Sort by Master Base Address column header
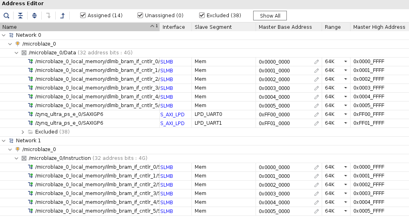The image size is (409, 217). (x=288, y=27)
